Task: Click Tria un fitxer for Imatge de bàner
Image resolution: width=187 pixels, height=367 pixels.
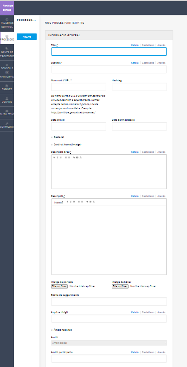Action: click(120, 286)
